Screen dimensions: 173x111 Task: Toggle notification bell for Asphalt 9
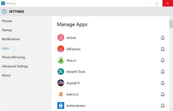click(163, 83)
